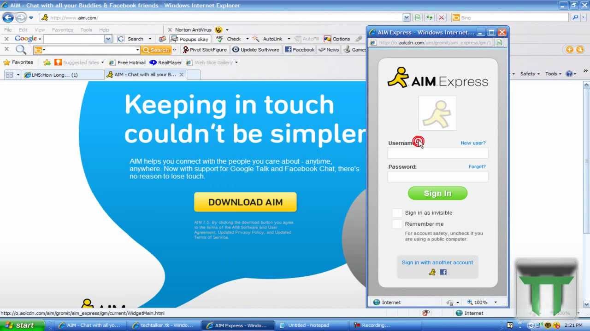Open the Safety menu dropdown
The width and height of the screenshot is (590, 331).
[x=530, y=74]
